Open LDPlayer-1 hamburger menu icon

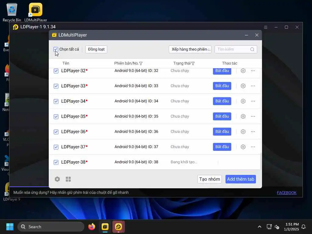point(266,27)
